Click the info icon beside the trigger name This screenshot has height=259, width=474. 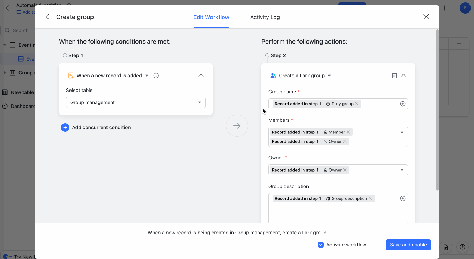[x=156, y=75]
